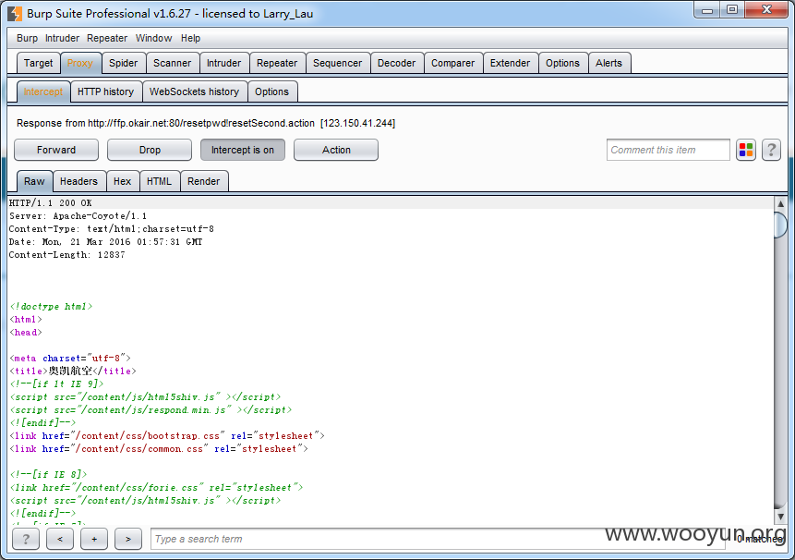Select the Proxy tab

coord(80,63)
